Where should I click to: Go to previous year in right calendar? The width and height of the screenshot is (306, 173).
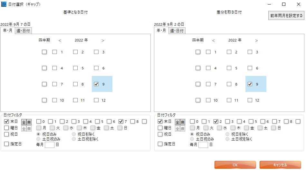coord(213,41)
